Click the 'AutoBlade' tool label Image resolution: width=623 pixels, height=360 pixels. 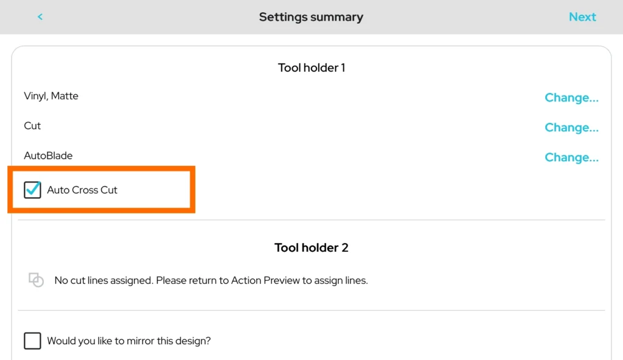[48, 156]
